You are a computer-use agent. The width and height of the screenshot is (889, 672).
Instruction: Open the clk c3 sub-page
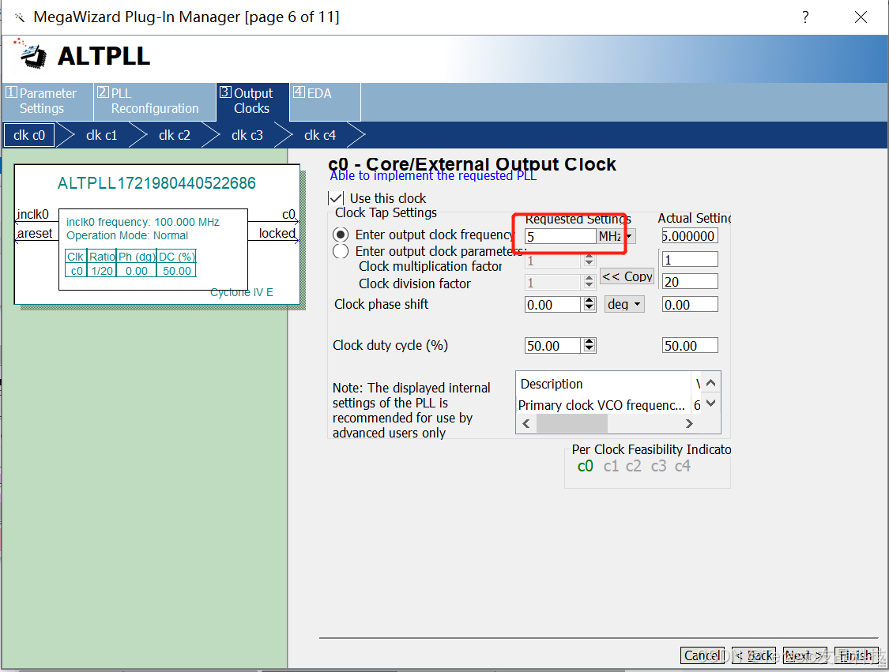click(x=247, y=135)
